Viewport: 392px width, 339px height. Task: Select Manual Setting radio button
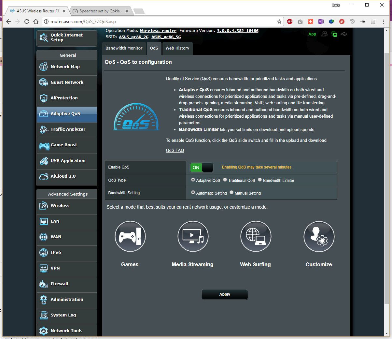click(231, 192)
